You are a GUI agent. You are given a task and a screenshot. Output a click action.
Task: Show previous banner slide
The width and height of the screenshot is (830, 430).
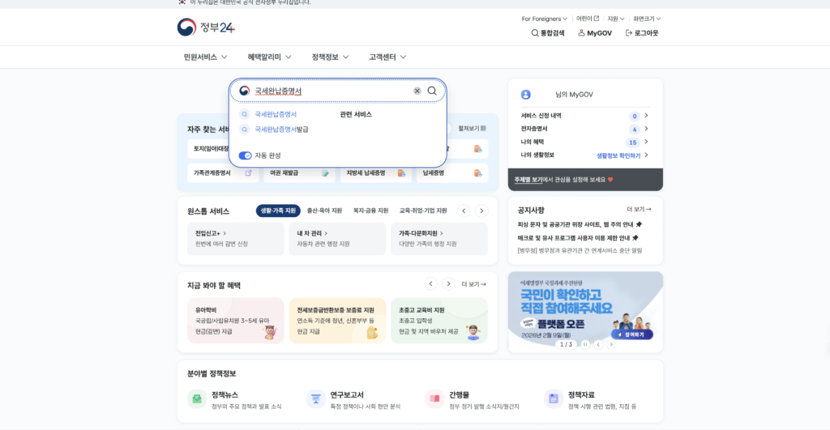(x=598, y=344)
